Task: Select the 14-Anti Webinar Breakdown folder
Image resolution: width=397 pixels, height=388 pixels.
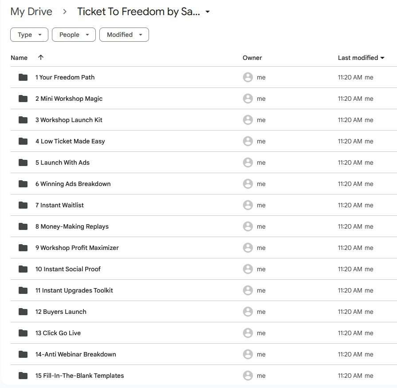Action: point(75,354)
